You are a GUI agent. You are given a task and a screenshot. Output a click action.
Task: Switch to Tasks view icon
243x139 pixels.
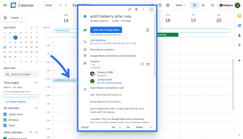[x=203, y=5]
